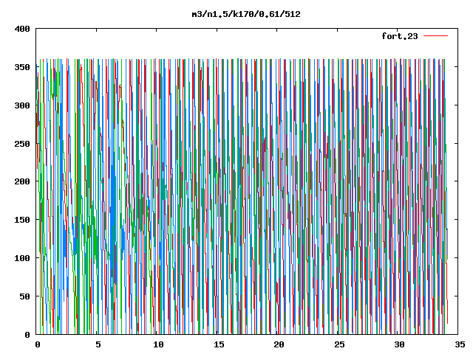Click y-axis label 200
This screenshot has height=354, width=473.
(22, 181)
